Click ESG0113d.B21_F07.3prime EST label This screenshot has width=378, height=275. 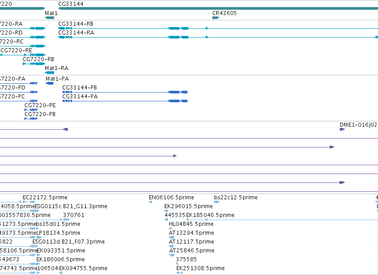(68, 242)
